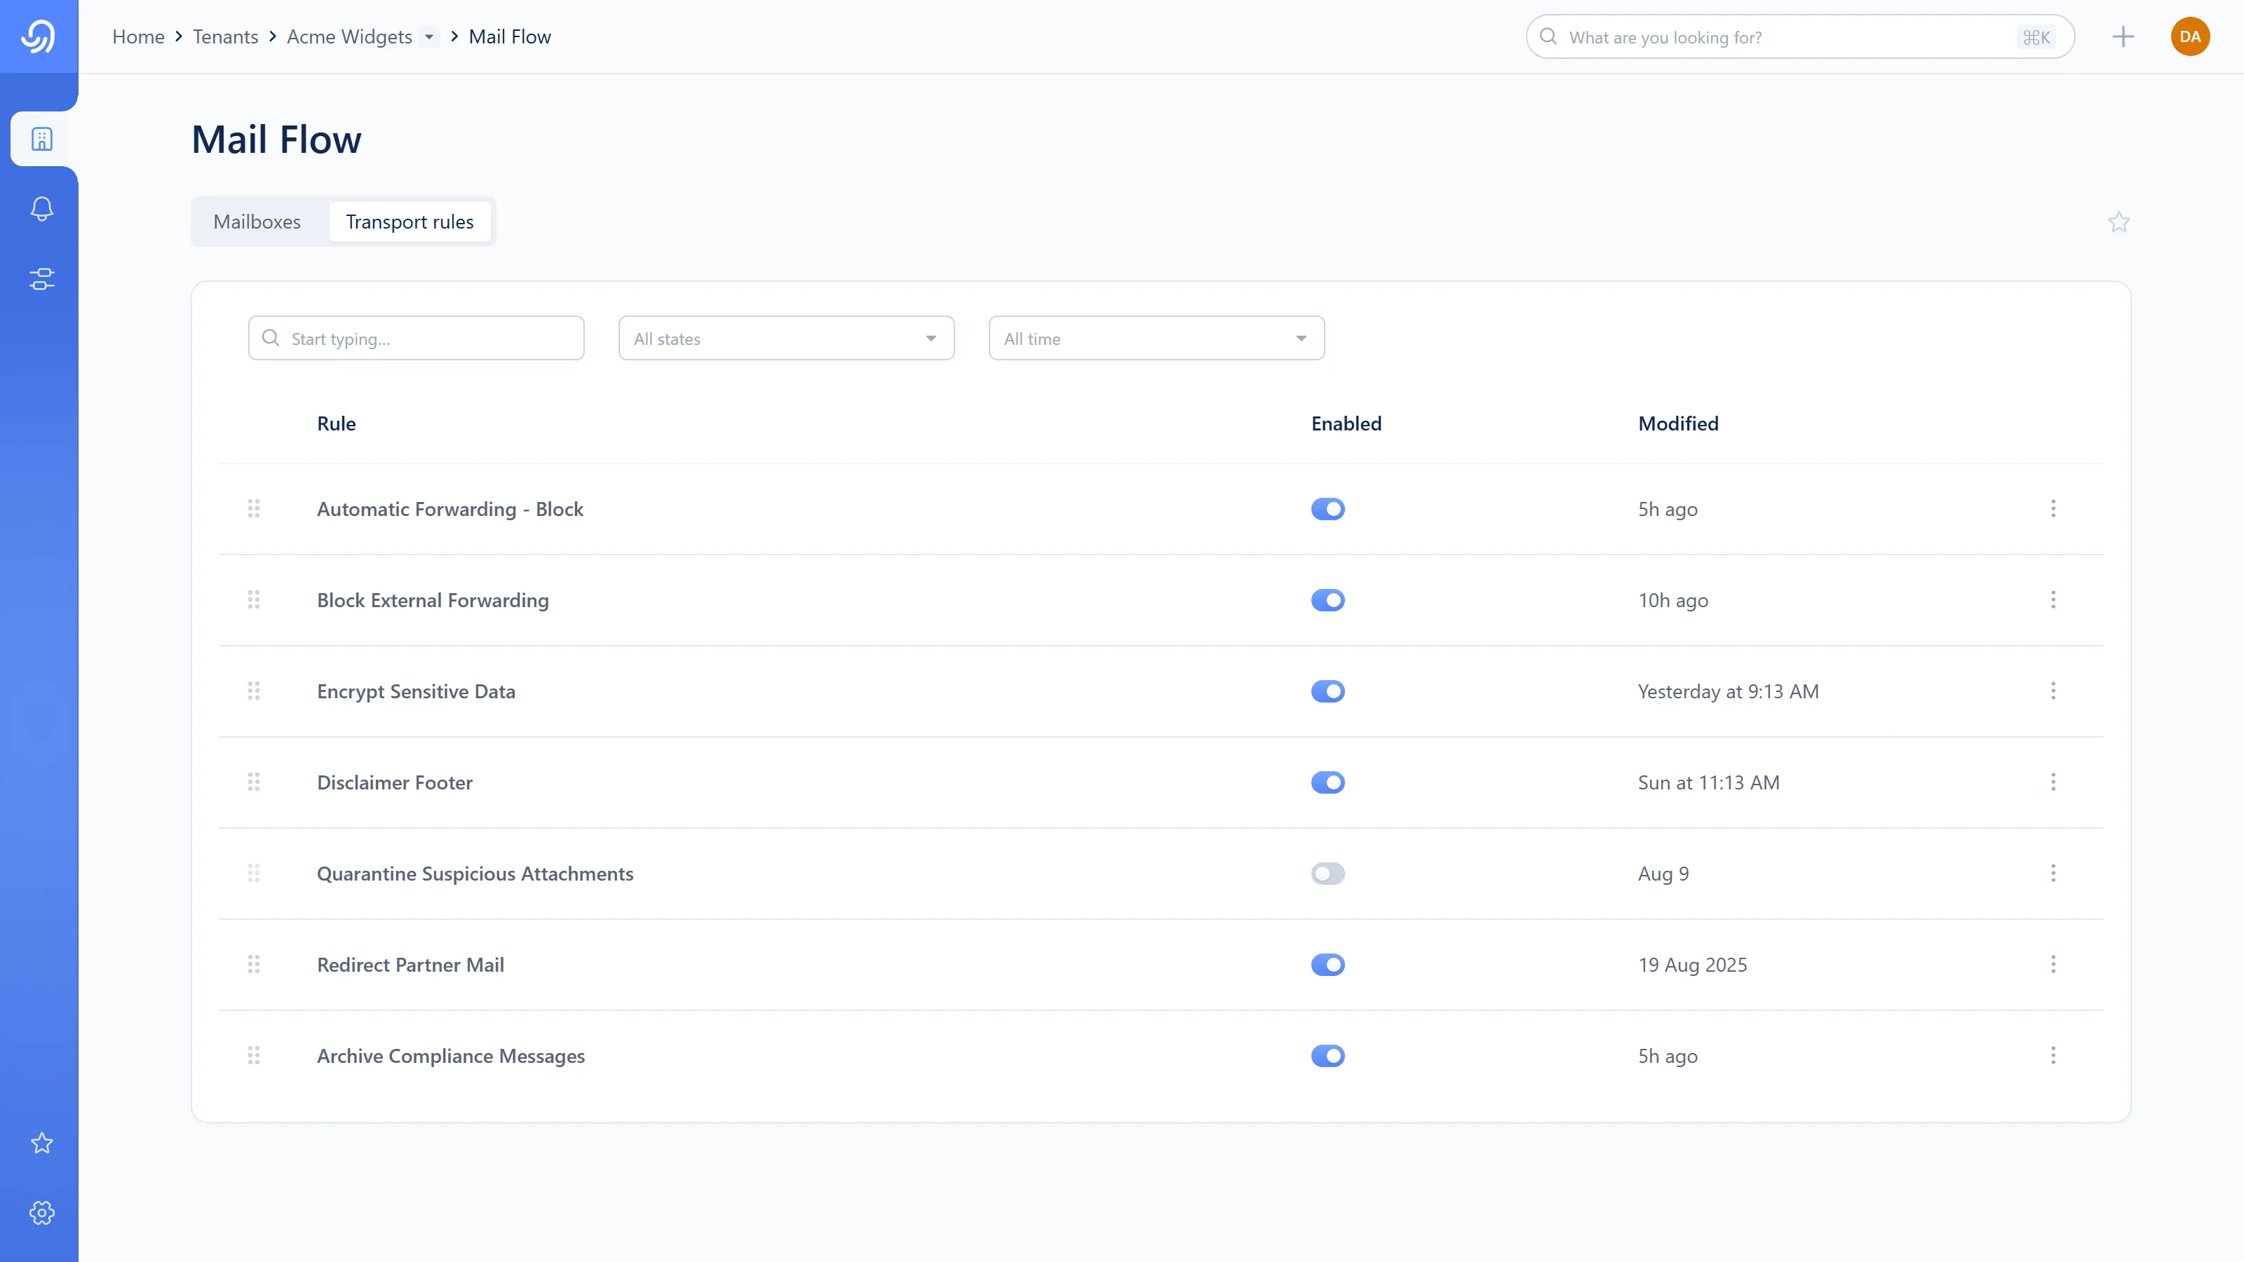Enable Quarantine Suspicious Attachments rule
This screenshot has height=1262, width=2244.
coord(1327,874)
